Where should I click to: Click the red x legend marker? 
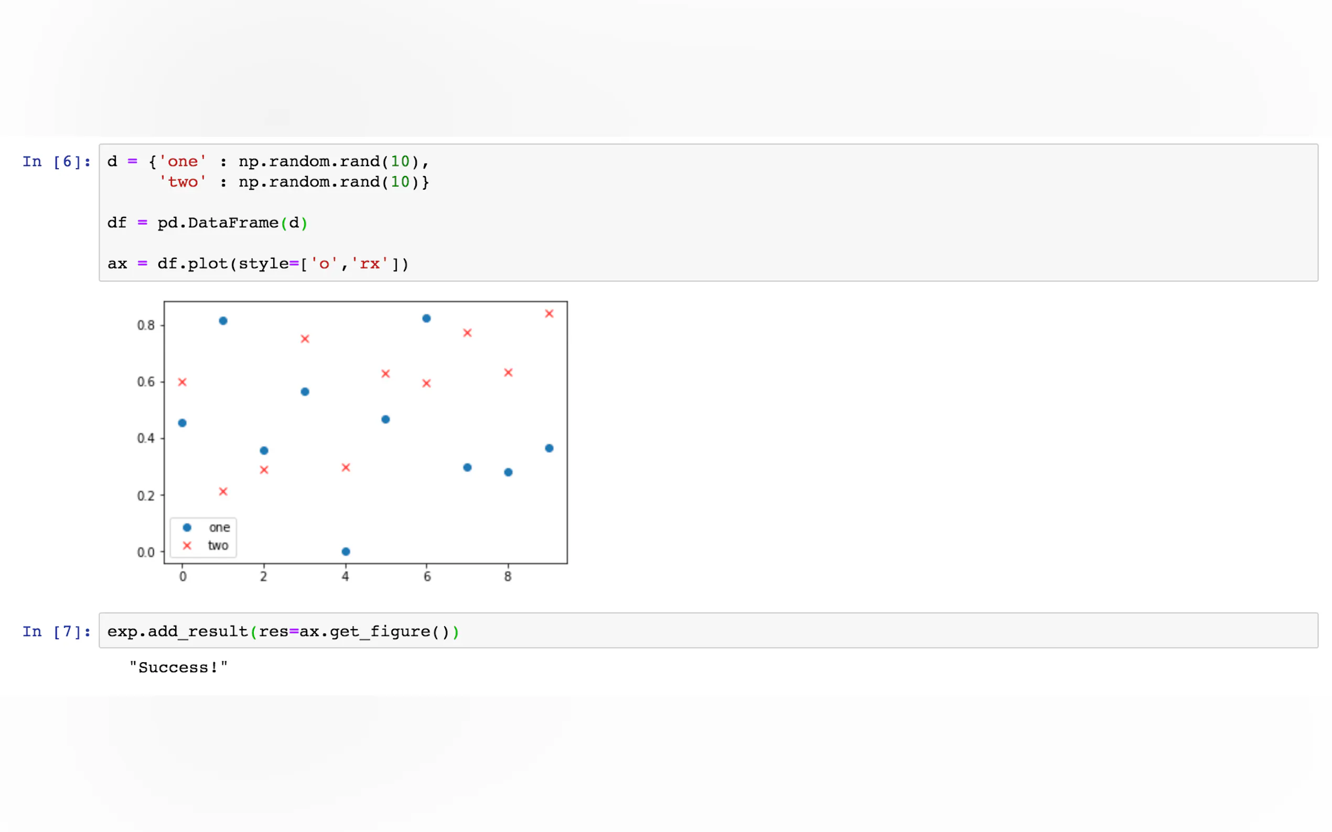click(x=187, y=545)
